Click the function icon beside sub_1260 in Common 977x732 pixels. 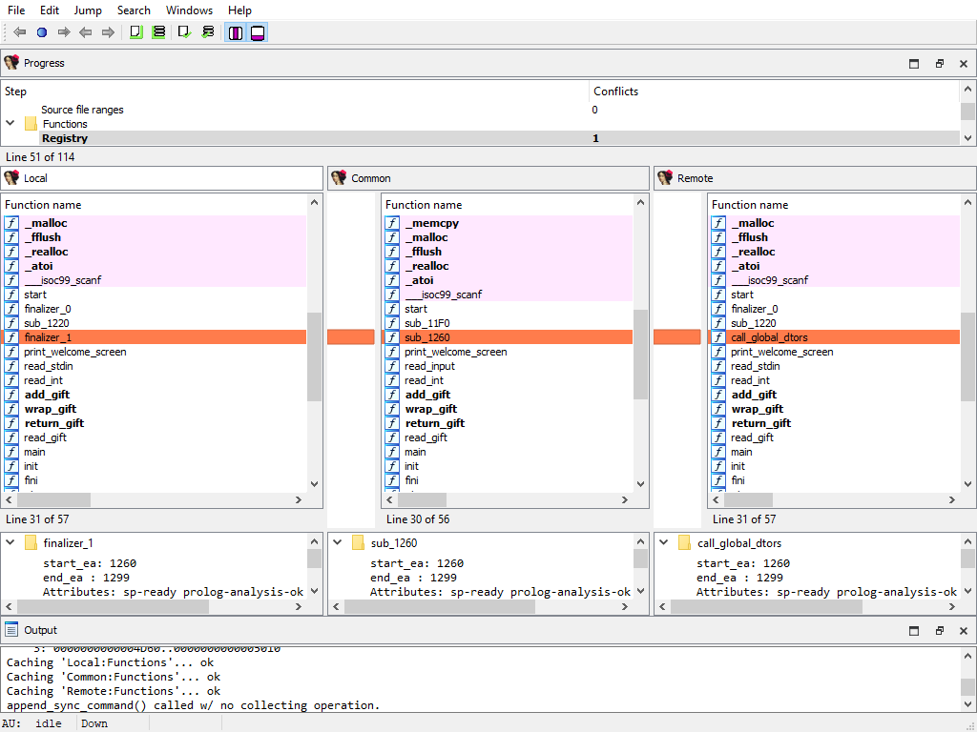click(x=391, y=336)
